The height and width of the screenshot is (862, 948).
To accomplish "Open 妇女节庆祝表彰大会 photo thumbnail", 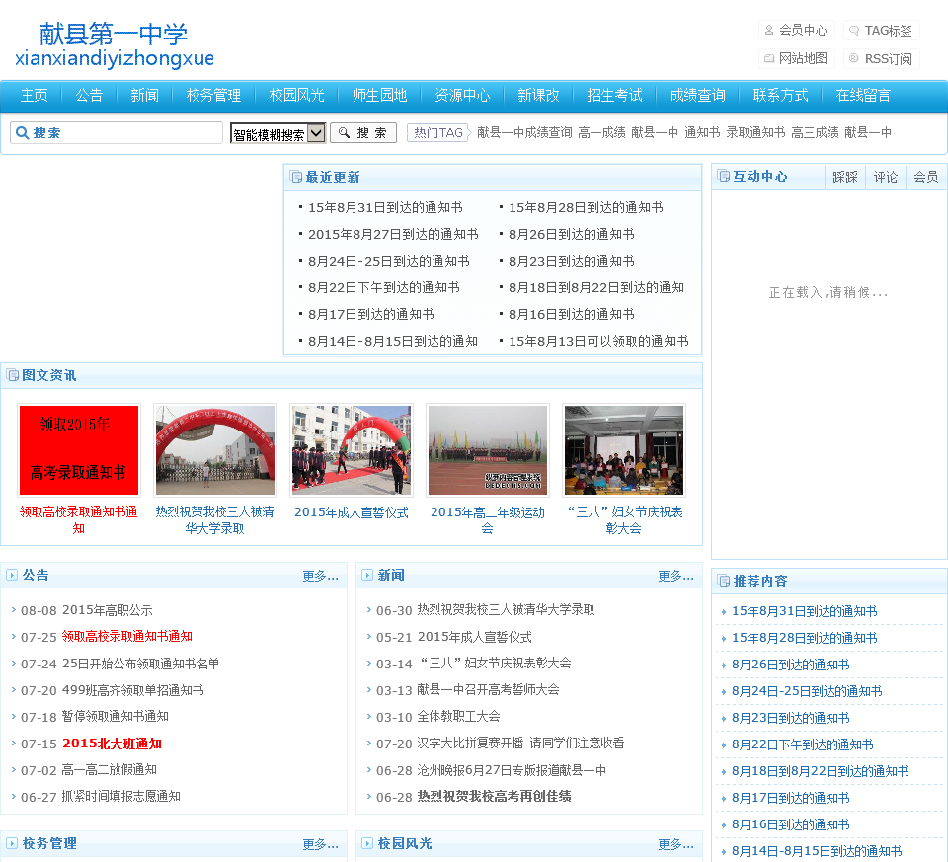I will (624, 450).
